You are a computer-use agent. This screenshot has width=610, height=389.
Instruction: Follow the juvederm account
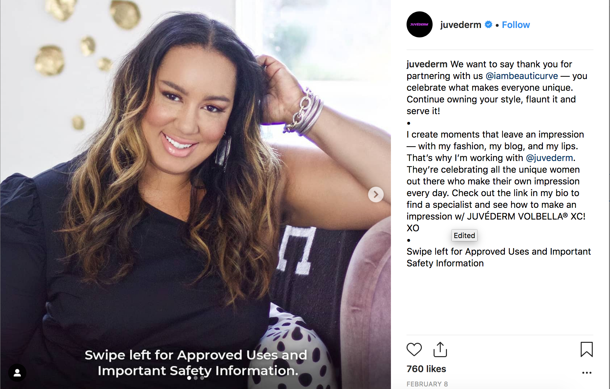(x=516, y=25)
